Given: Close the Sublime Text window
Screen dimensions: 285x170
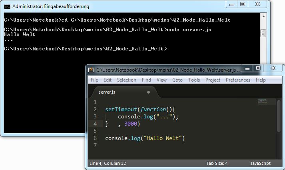Looking at the screenshot, I should coord(273,68).
